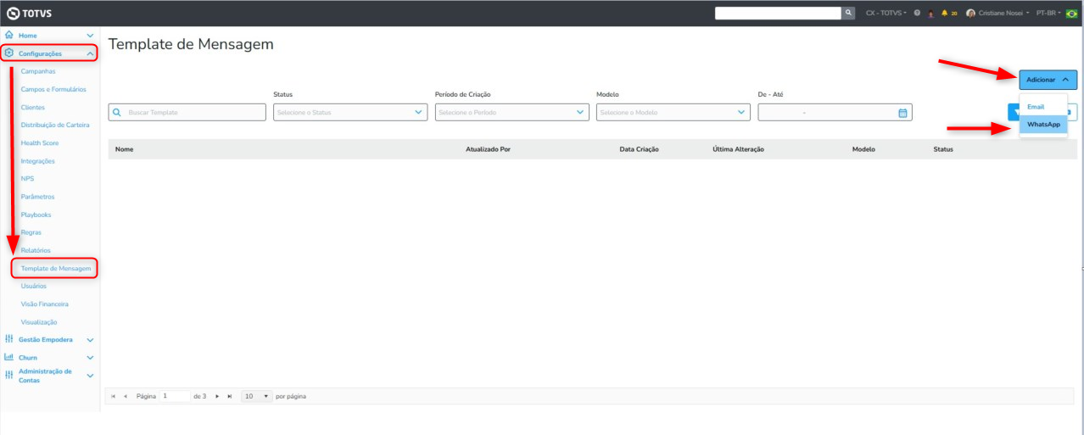Open the calendar icon in De - Até field
The height and width of the screenshot is (435, 1084).
[x=902, y=112]
